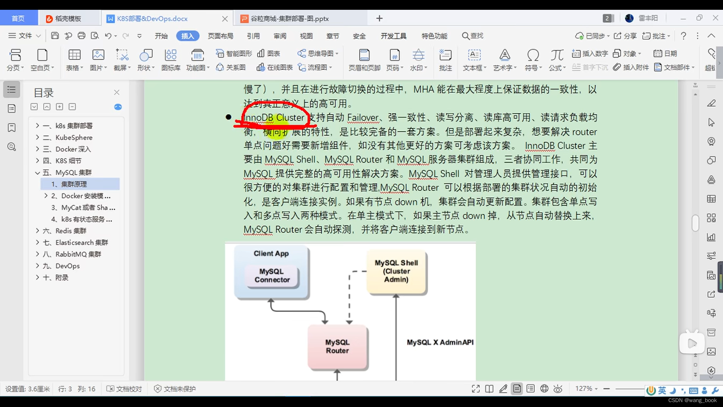The image size is (723, 407).
Task: Click the Print Preview icon
Action: 95,36
